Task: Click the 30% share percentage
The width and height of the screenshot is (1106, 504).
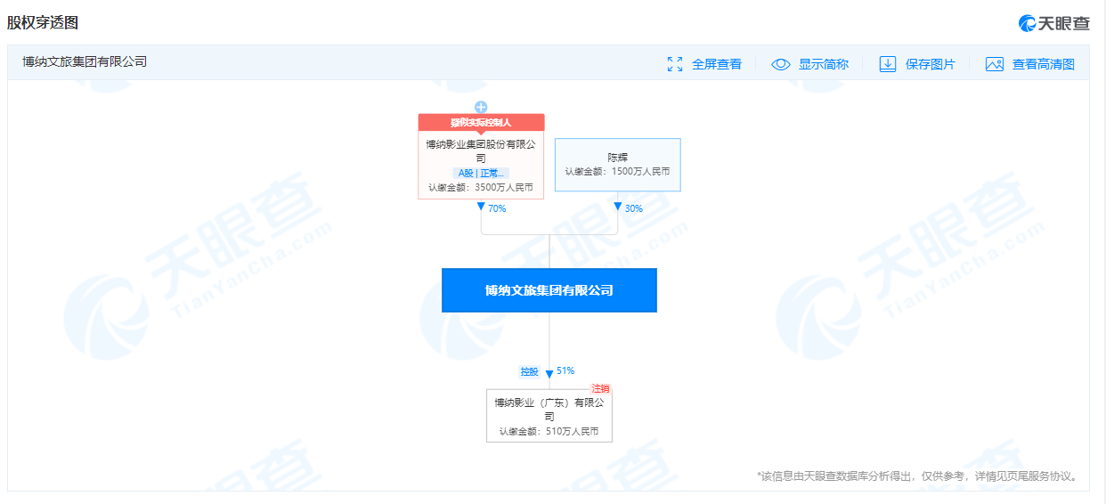Action: [633, 208]
